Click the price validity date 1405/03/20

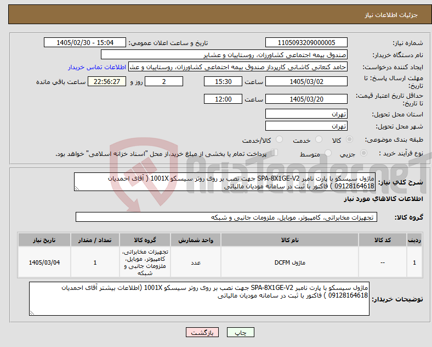tap(306, 99)
